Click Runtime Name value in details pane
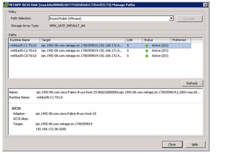This screenshot has height=154, width=231. coord(49,97)
